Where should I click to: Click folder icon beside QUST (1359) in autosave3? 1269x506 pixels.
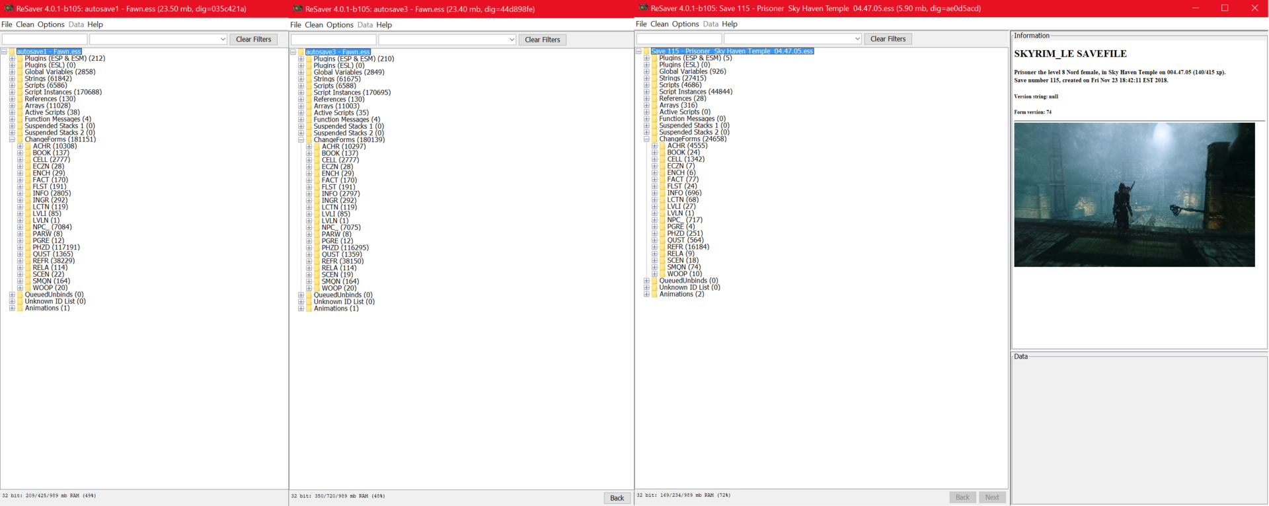click(x=317, y=254)
